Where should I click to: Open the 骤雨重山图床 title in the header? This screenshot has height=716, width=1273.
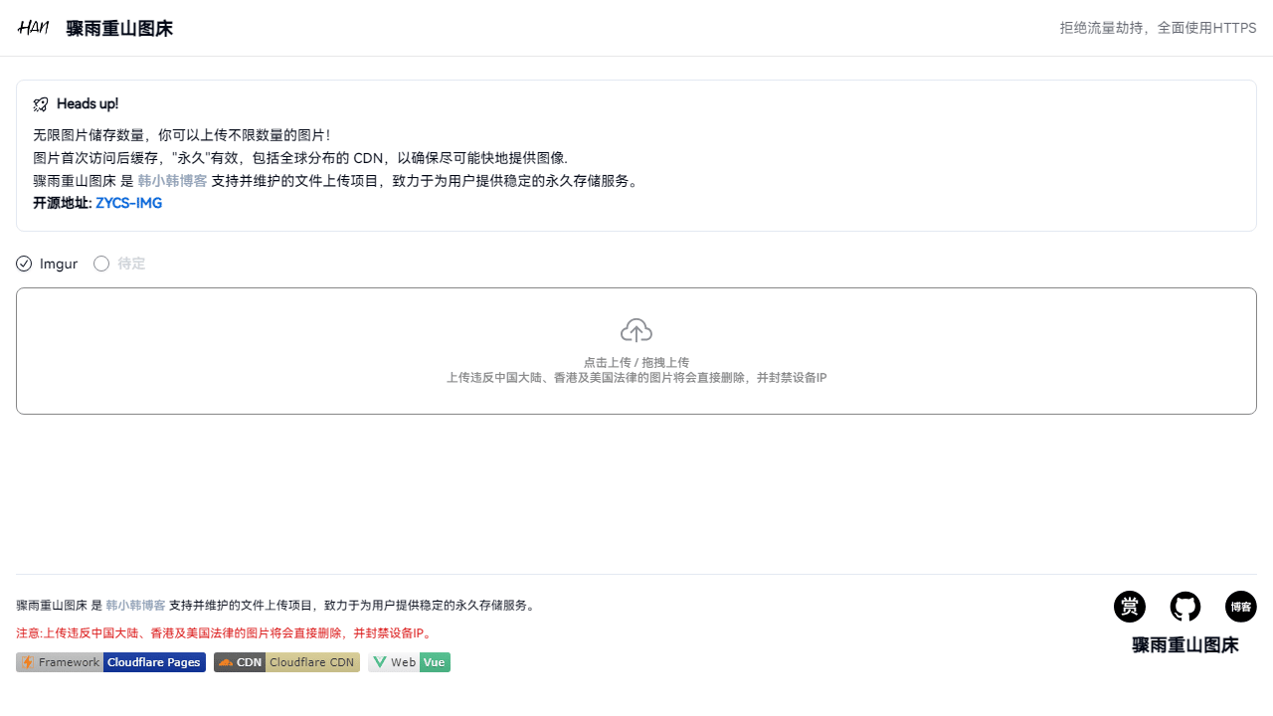click(x=119, y=29)
